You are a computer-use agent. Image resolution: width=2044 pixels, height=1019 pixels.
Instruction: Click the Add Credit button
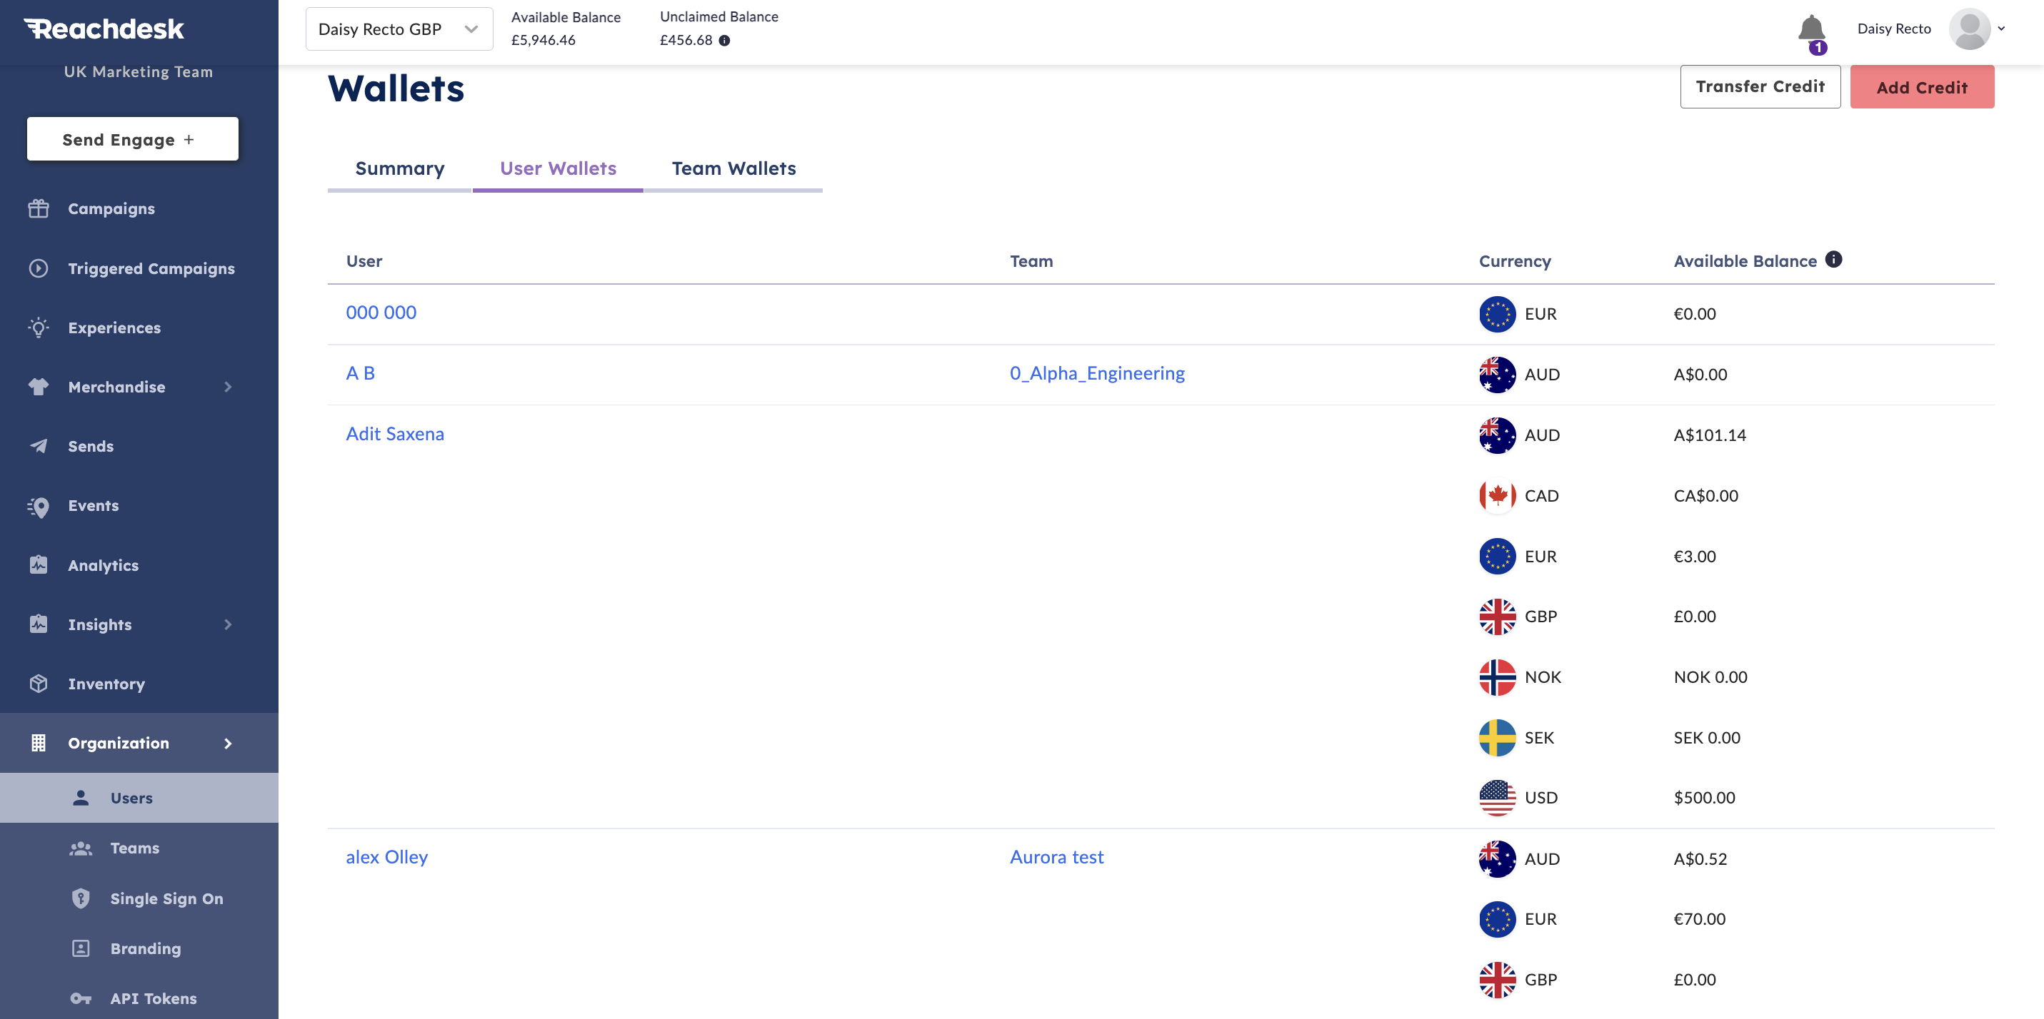(1921, 86)
